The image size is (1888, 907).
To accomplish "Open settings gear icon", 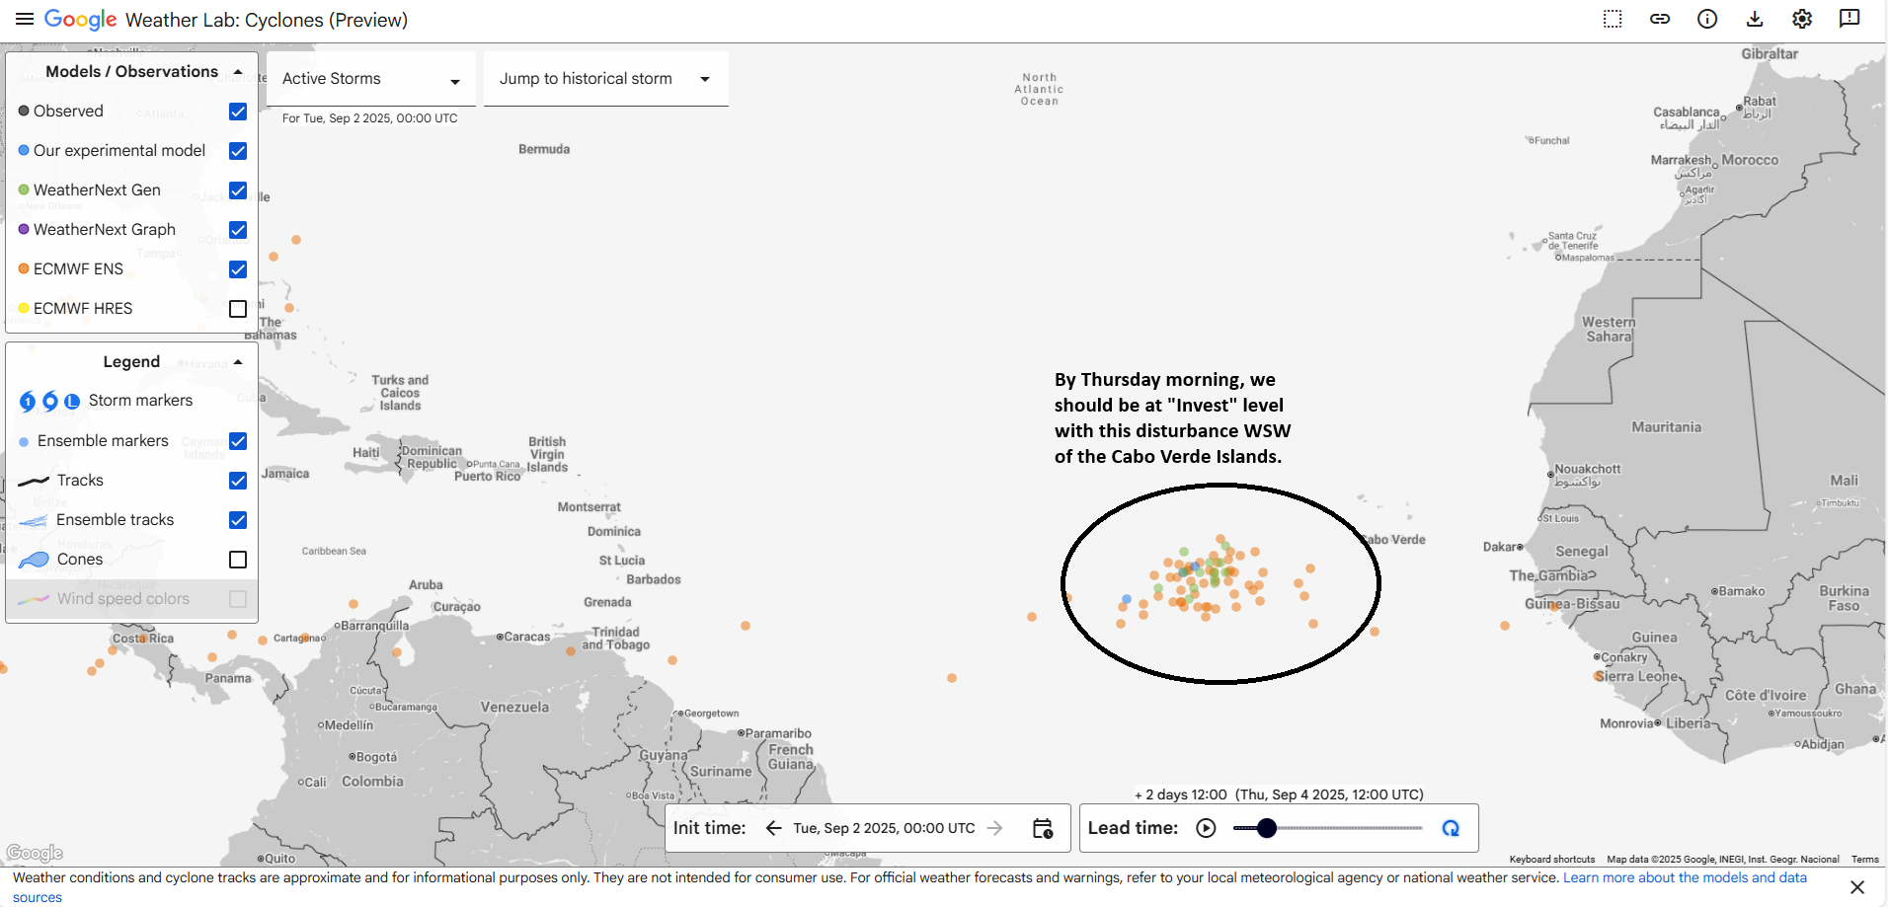I will point(1802,19).
